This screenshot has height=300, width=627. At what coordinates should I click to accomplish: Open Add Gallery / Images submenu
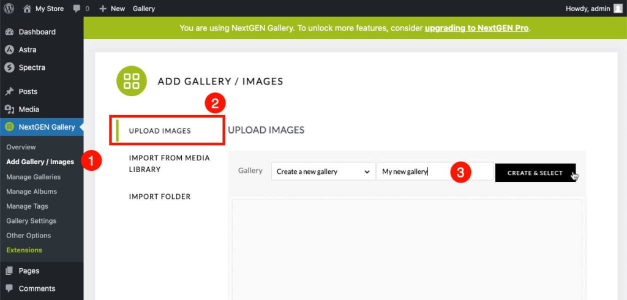click(x=40, y=162)
